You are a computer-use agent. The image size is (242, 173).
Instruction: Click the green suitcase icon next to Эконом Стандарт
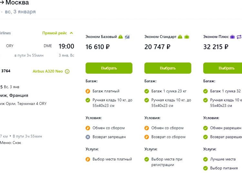click(x=187, y=37)
